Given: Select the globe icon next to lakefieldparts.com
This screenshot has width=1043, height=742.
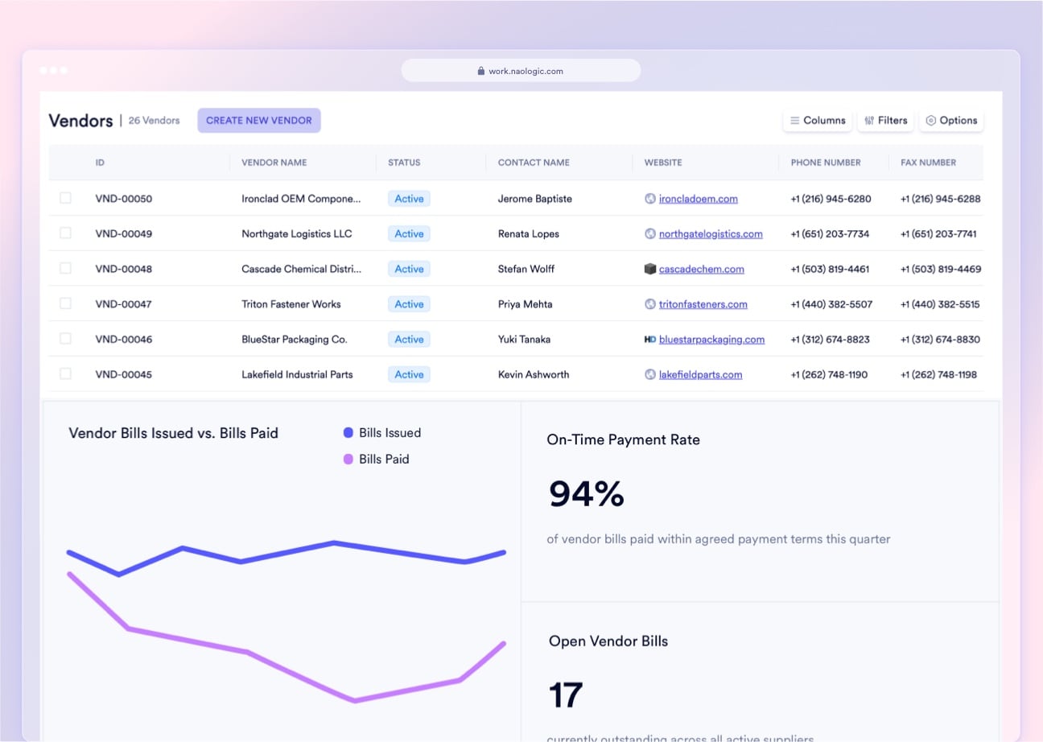Looking at the screenshot, I should 649,374.
